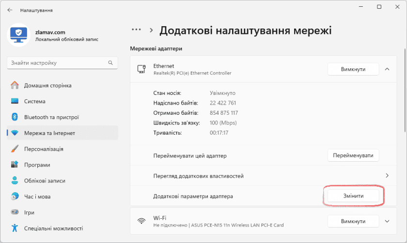
Task: Open Мережа та Інтернет settings section
Action: click(x=63, y=133)
